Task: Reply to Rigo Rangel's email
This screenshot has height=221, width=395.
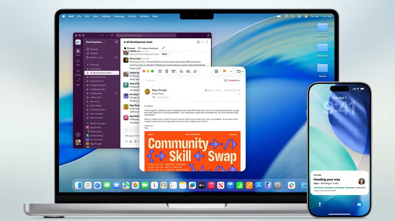Action: [181, 71]
